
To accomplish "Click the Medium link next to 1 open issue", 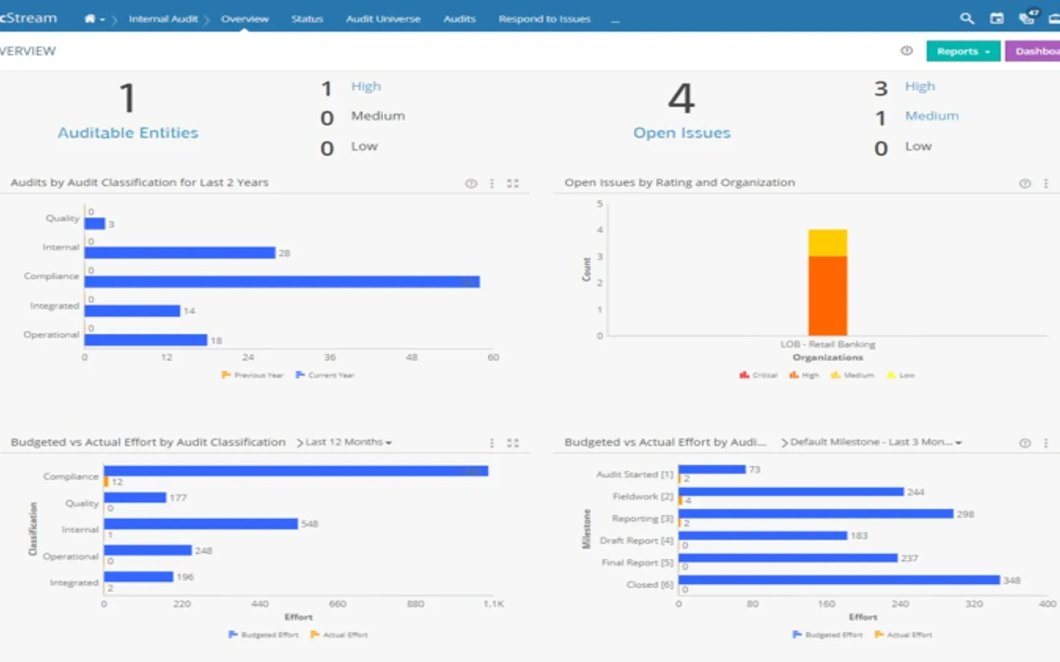I will click(931, 116).
